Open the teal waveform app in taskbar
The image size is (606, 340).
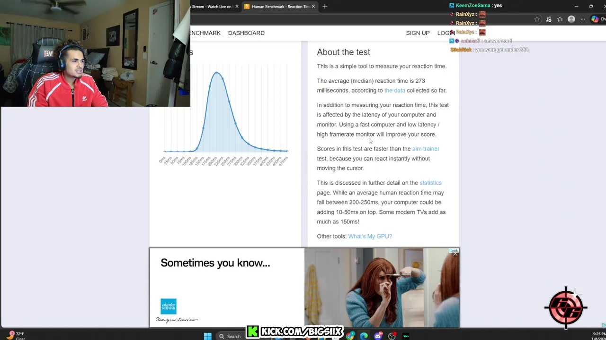(x=406, y=336)
